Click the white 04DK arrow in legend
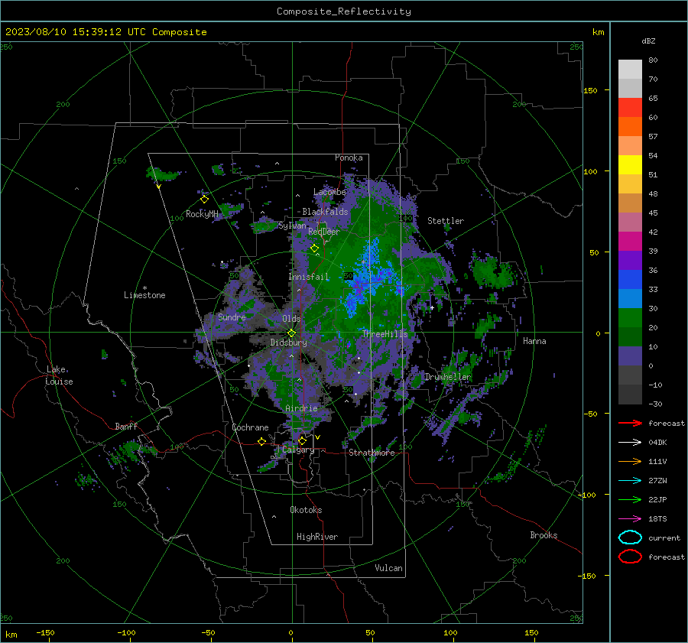 (630, 442)
